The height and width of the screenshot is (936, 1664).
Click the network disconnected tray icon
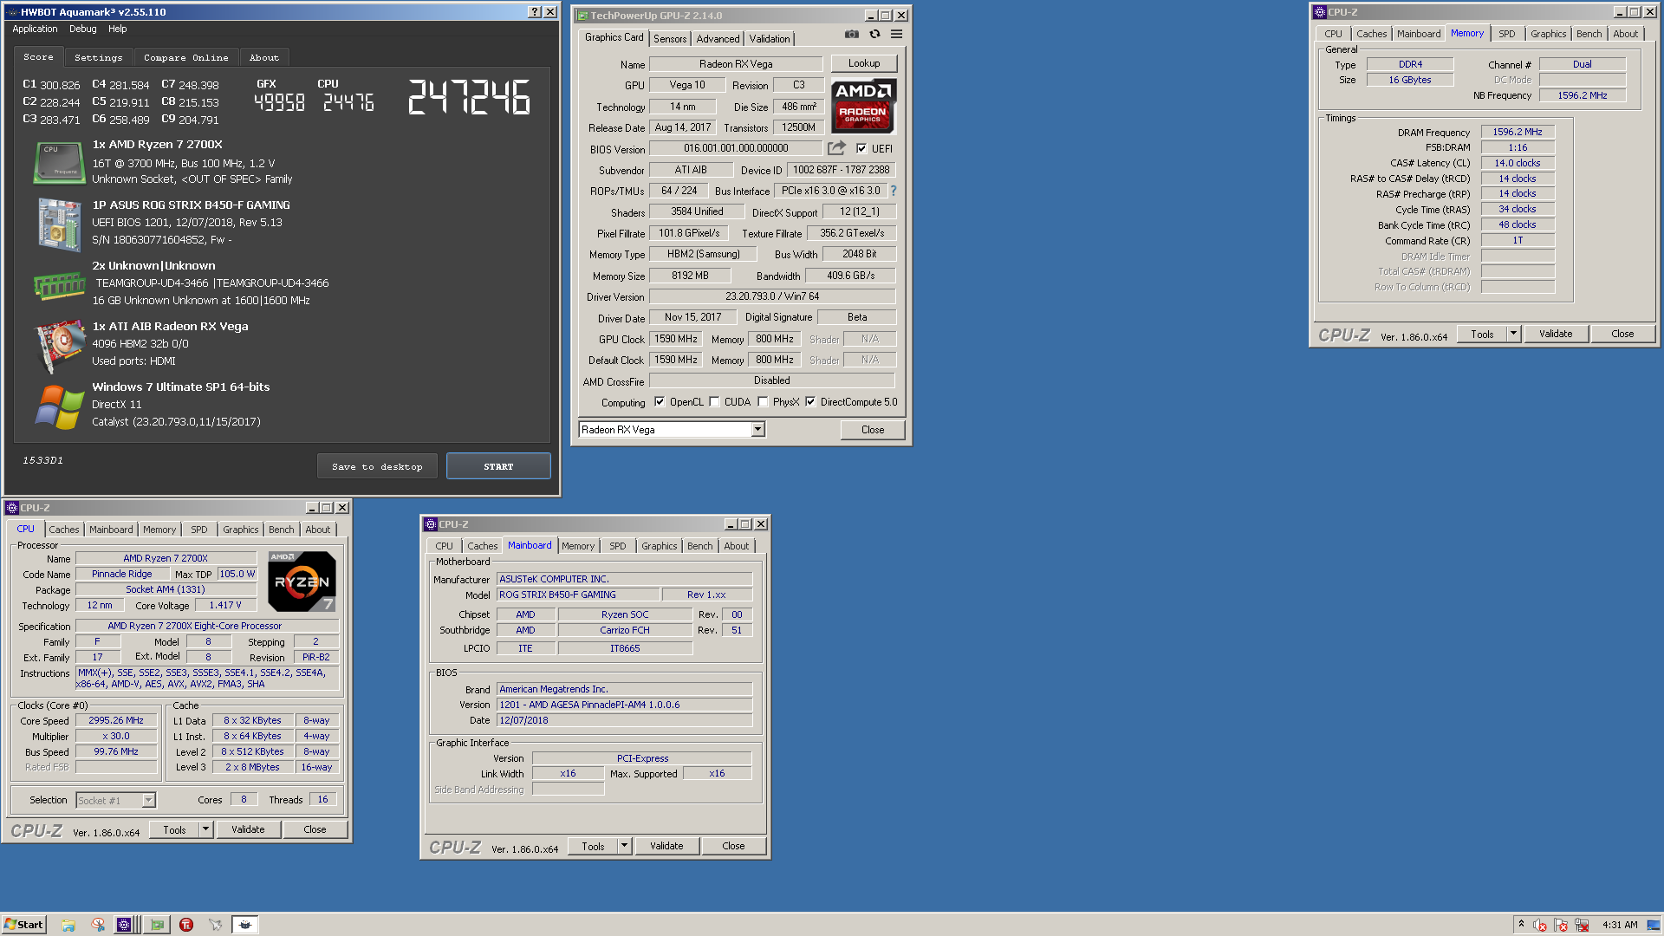point(1583,925)
